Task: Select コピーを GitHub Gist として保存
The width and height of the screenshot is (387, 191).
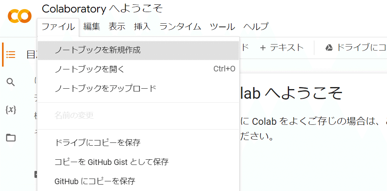Action: pyautogui.click(x=111, y=162)
